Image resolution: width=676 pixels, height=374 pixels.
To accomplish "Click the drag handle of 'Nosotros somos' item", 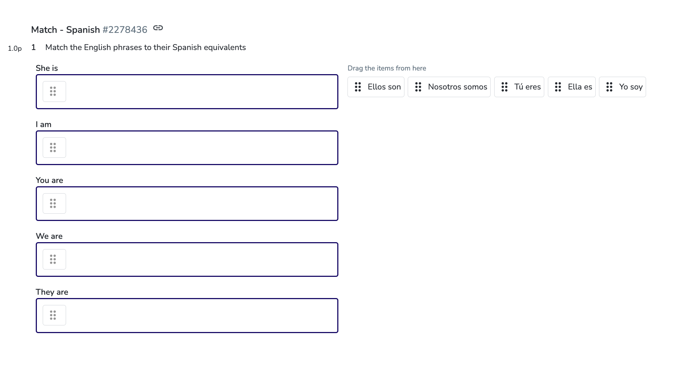I will tap(418, 87).
